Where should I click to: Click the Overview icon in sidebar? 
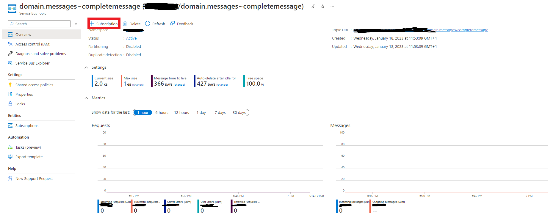click(x=10, y=34)
